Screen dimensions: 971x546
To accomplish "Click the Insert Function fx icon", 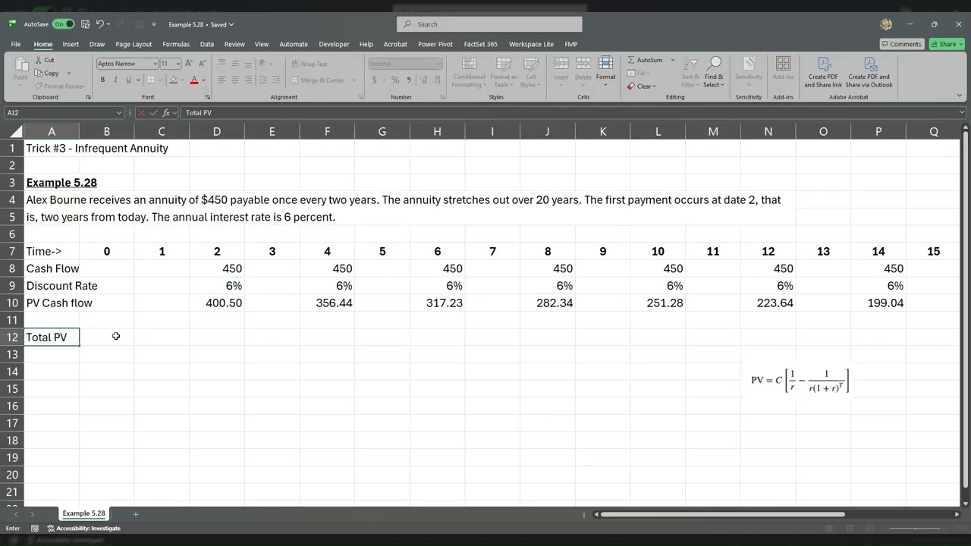I will (167, 112).
